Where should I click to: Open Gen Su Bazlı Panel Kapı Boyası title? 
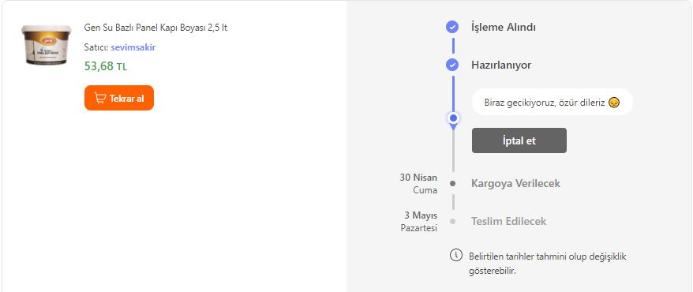[155, 28]
